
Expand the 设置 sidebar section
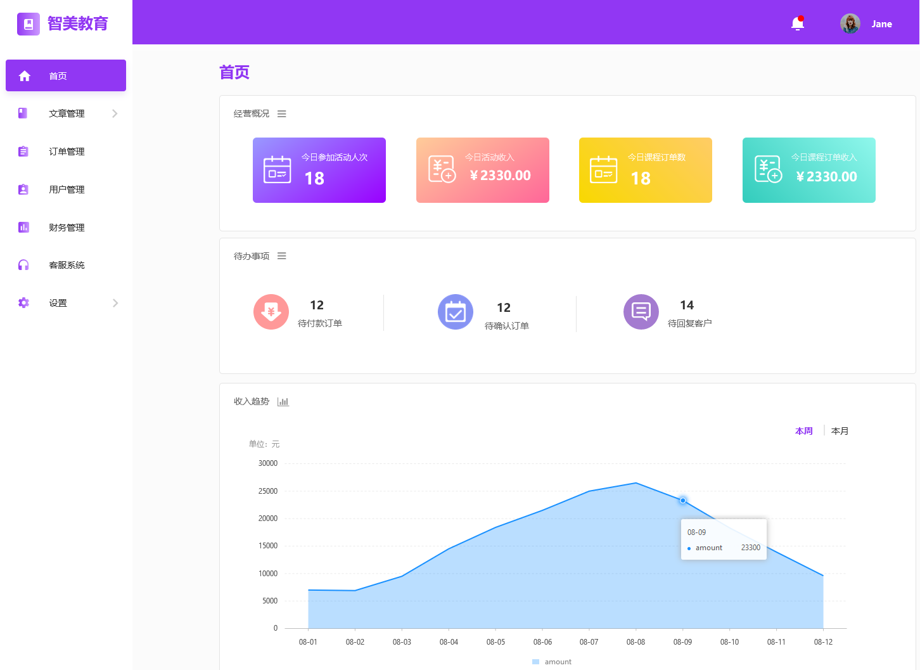pos(115,302)
